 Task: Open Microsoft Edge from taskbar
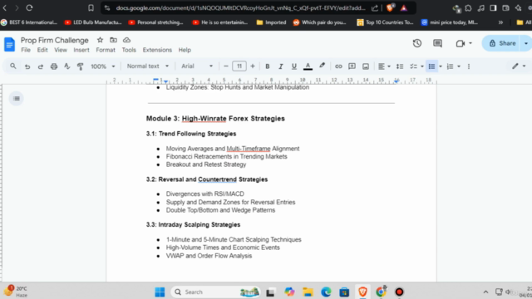click(326, 292)
